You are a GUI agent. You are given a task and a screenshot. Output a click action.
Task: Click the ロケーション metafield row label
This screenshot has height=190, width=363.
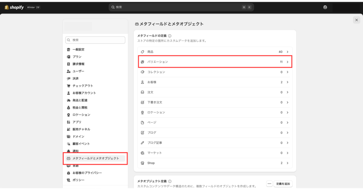[156, 112]
